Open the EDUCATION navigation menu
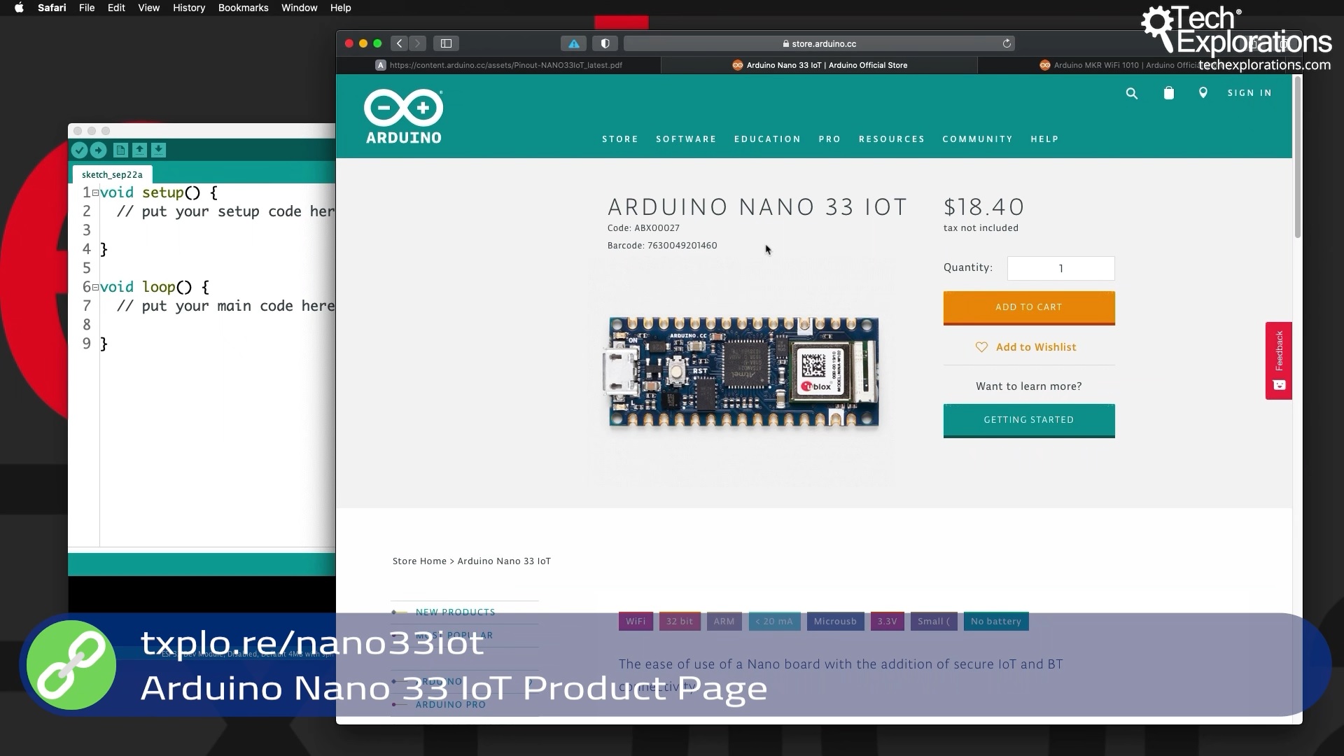The height and width of the screenshot is (756, 1344). [x=767, y=139]
